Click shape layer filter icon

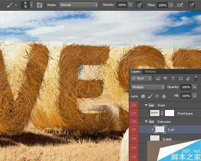(181, 78)
